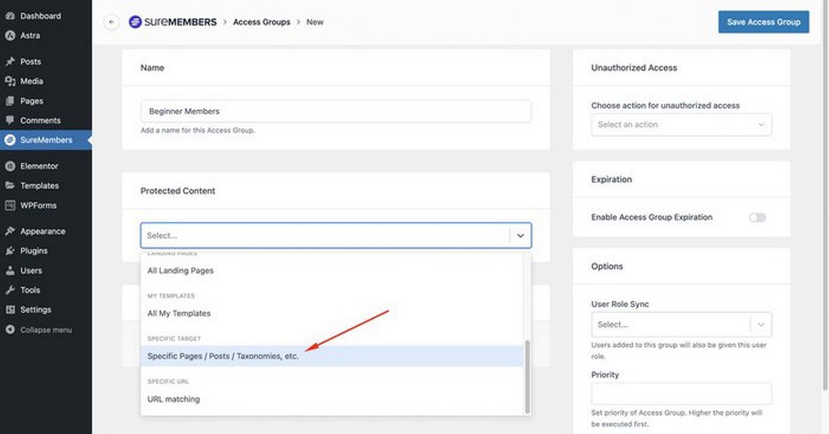
Task: Select All Landing Pages option
Action: coord(332,271)
